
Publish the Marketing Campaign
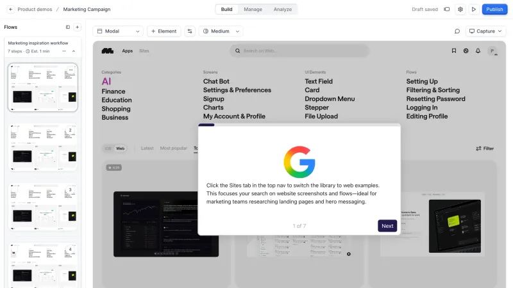494,9
